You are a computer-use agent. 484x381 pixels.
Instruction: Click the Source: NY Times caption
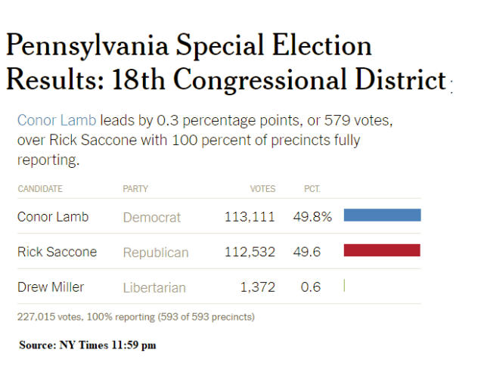coord(88,345)
